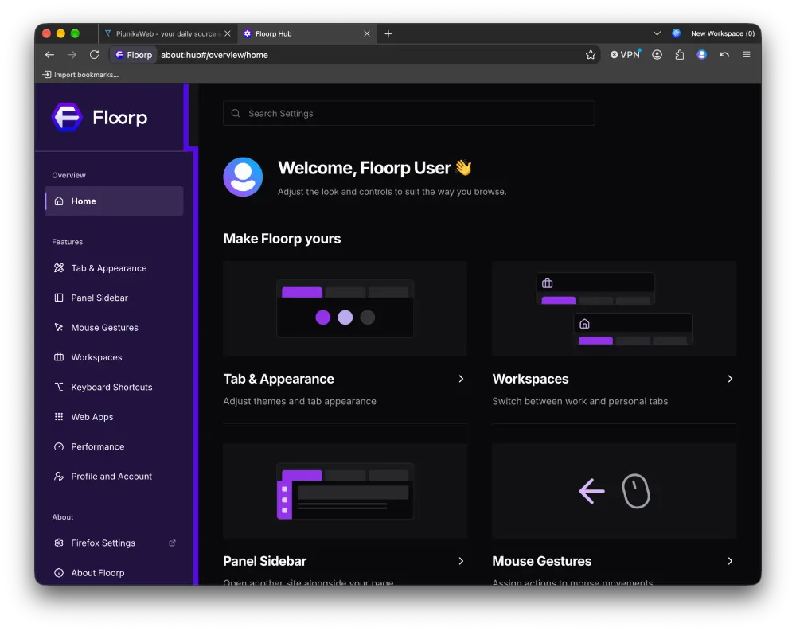Click the Floorp identity badge in the address bar
Screen dimensions: 796x631
[134, 55]
